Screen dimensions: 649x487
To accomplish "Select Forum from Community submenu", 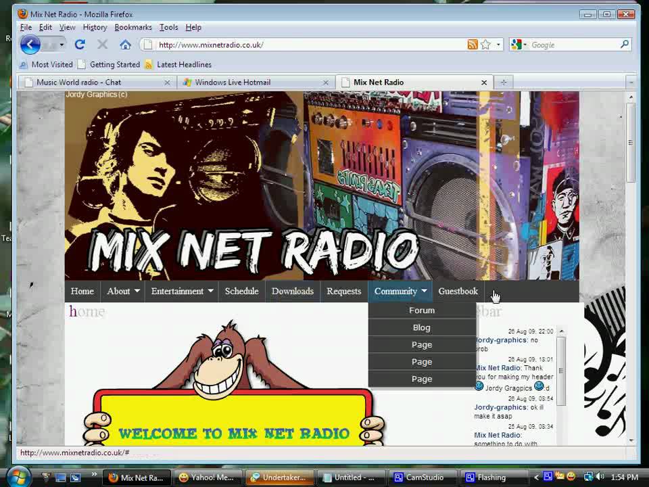I will (x=422, y=310).
